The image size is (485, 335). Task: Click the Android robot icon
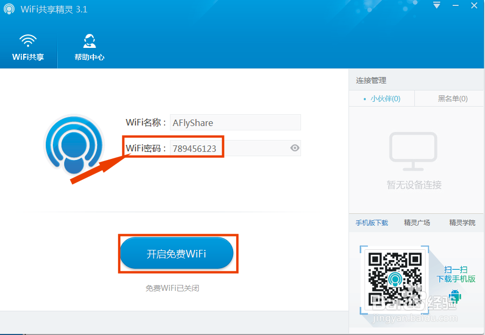pos(454,296)
